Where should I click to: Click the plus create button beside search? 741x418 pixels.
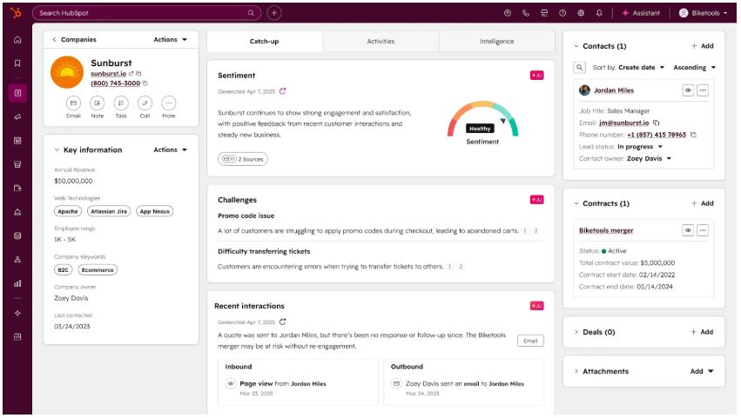[x=274, y=13]
